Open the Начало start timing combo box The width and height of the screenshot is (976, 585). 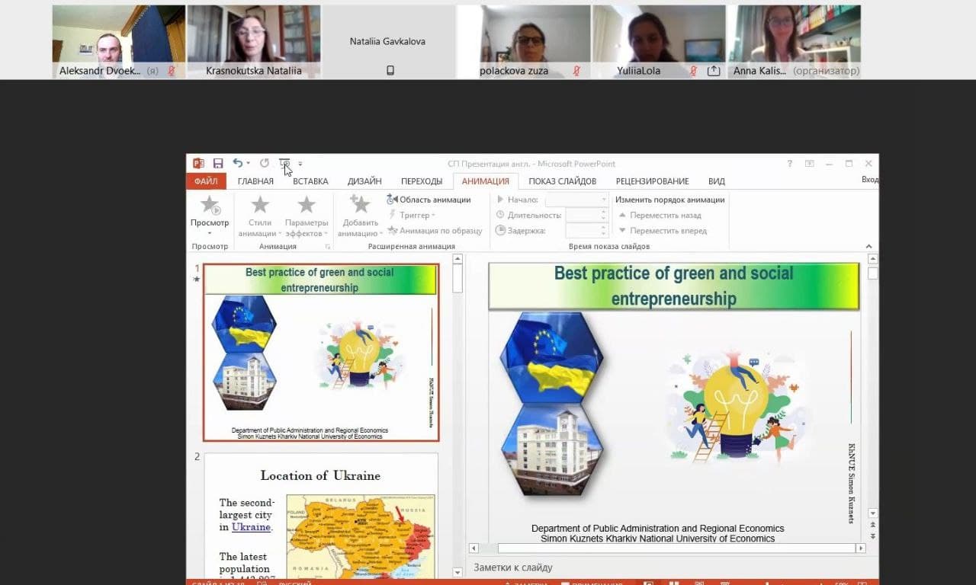[x=576, y=200]
